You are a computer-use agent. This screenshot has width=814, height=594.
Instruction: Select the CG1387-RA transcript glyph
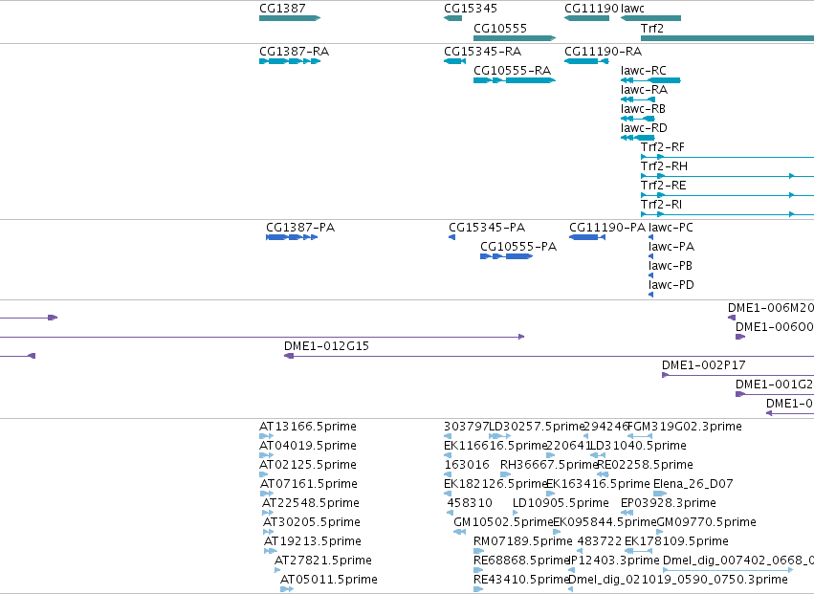290,61
